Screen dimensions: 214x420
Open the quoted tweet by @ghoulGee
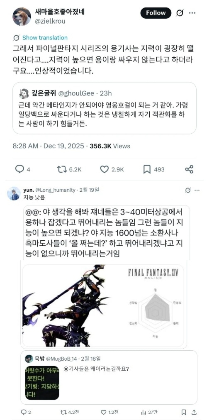[x=105, y=108]
